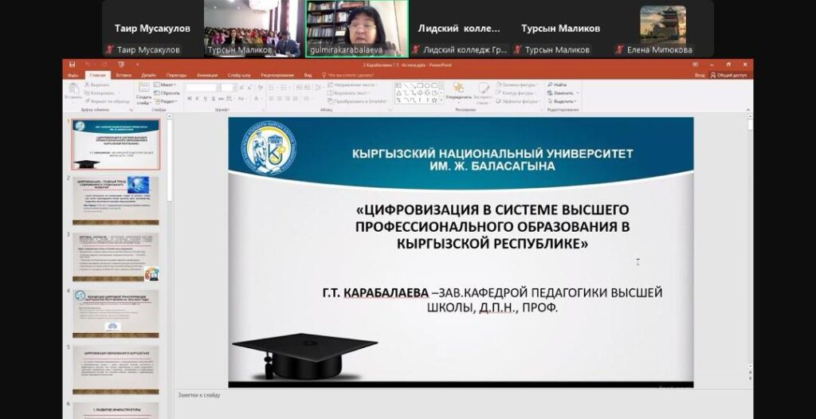Viewport: 816px width, 419px height.
Task: Select slide 4 thumbnail
Action: pyautogui.click(x=116, y=313)
